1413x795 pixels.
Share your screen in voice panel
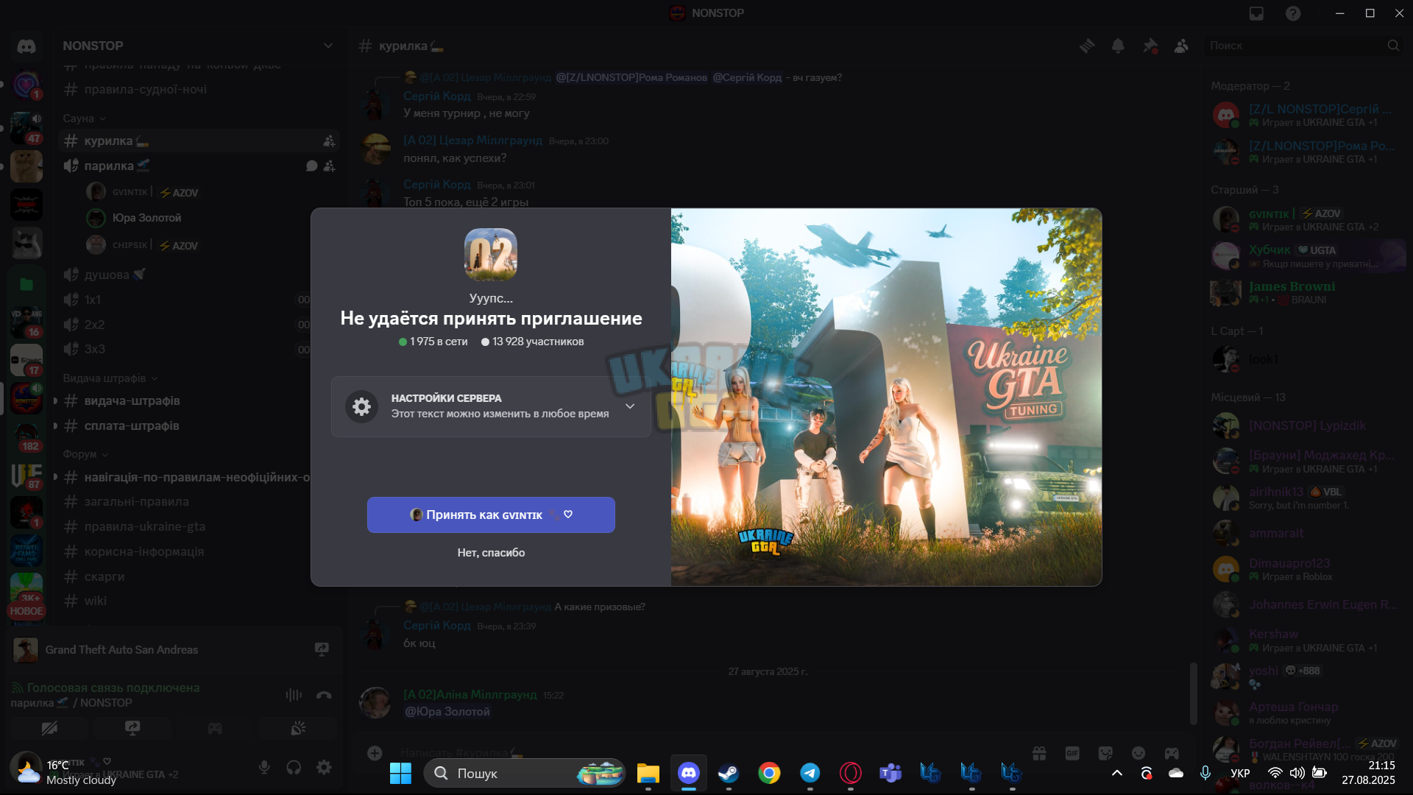point(132,728)
